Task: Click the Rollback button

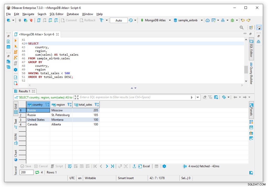Action: (x=87, y=20)
